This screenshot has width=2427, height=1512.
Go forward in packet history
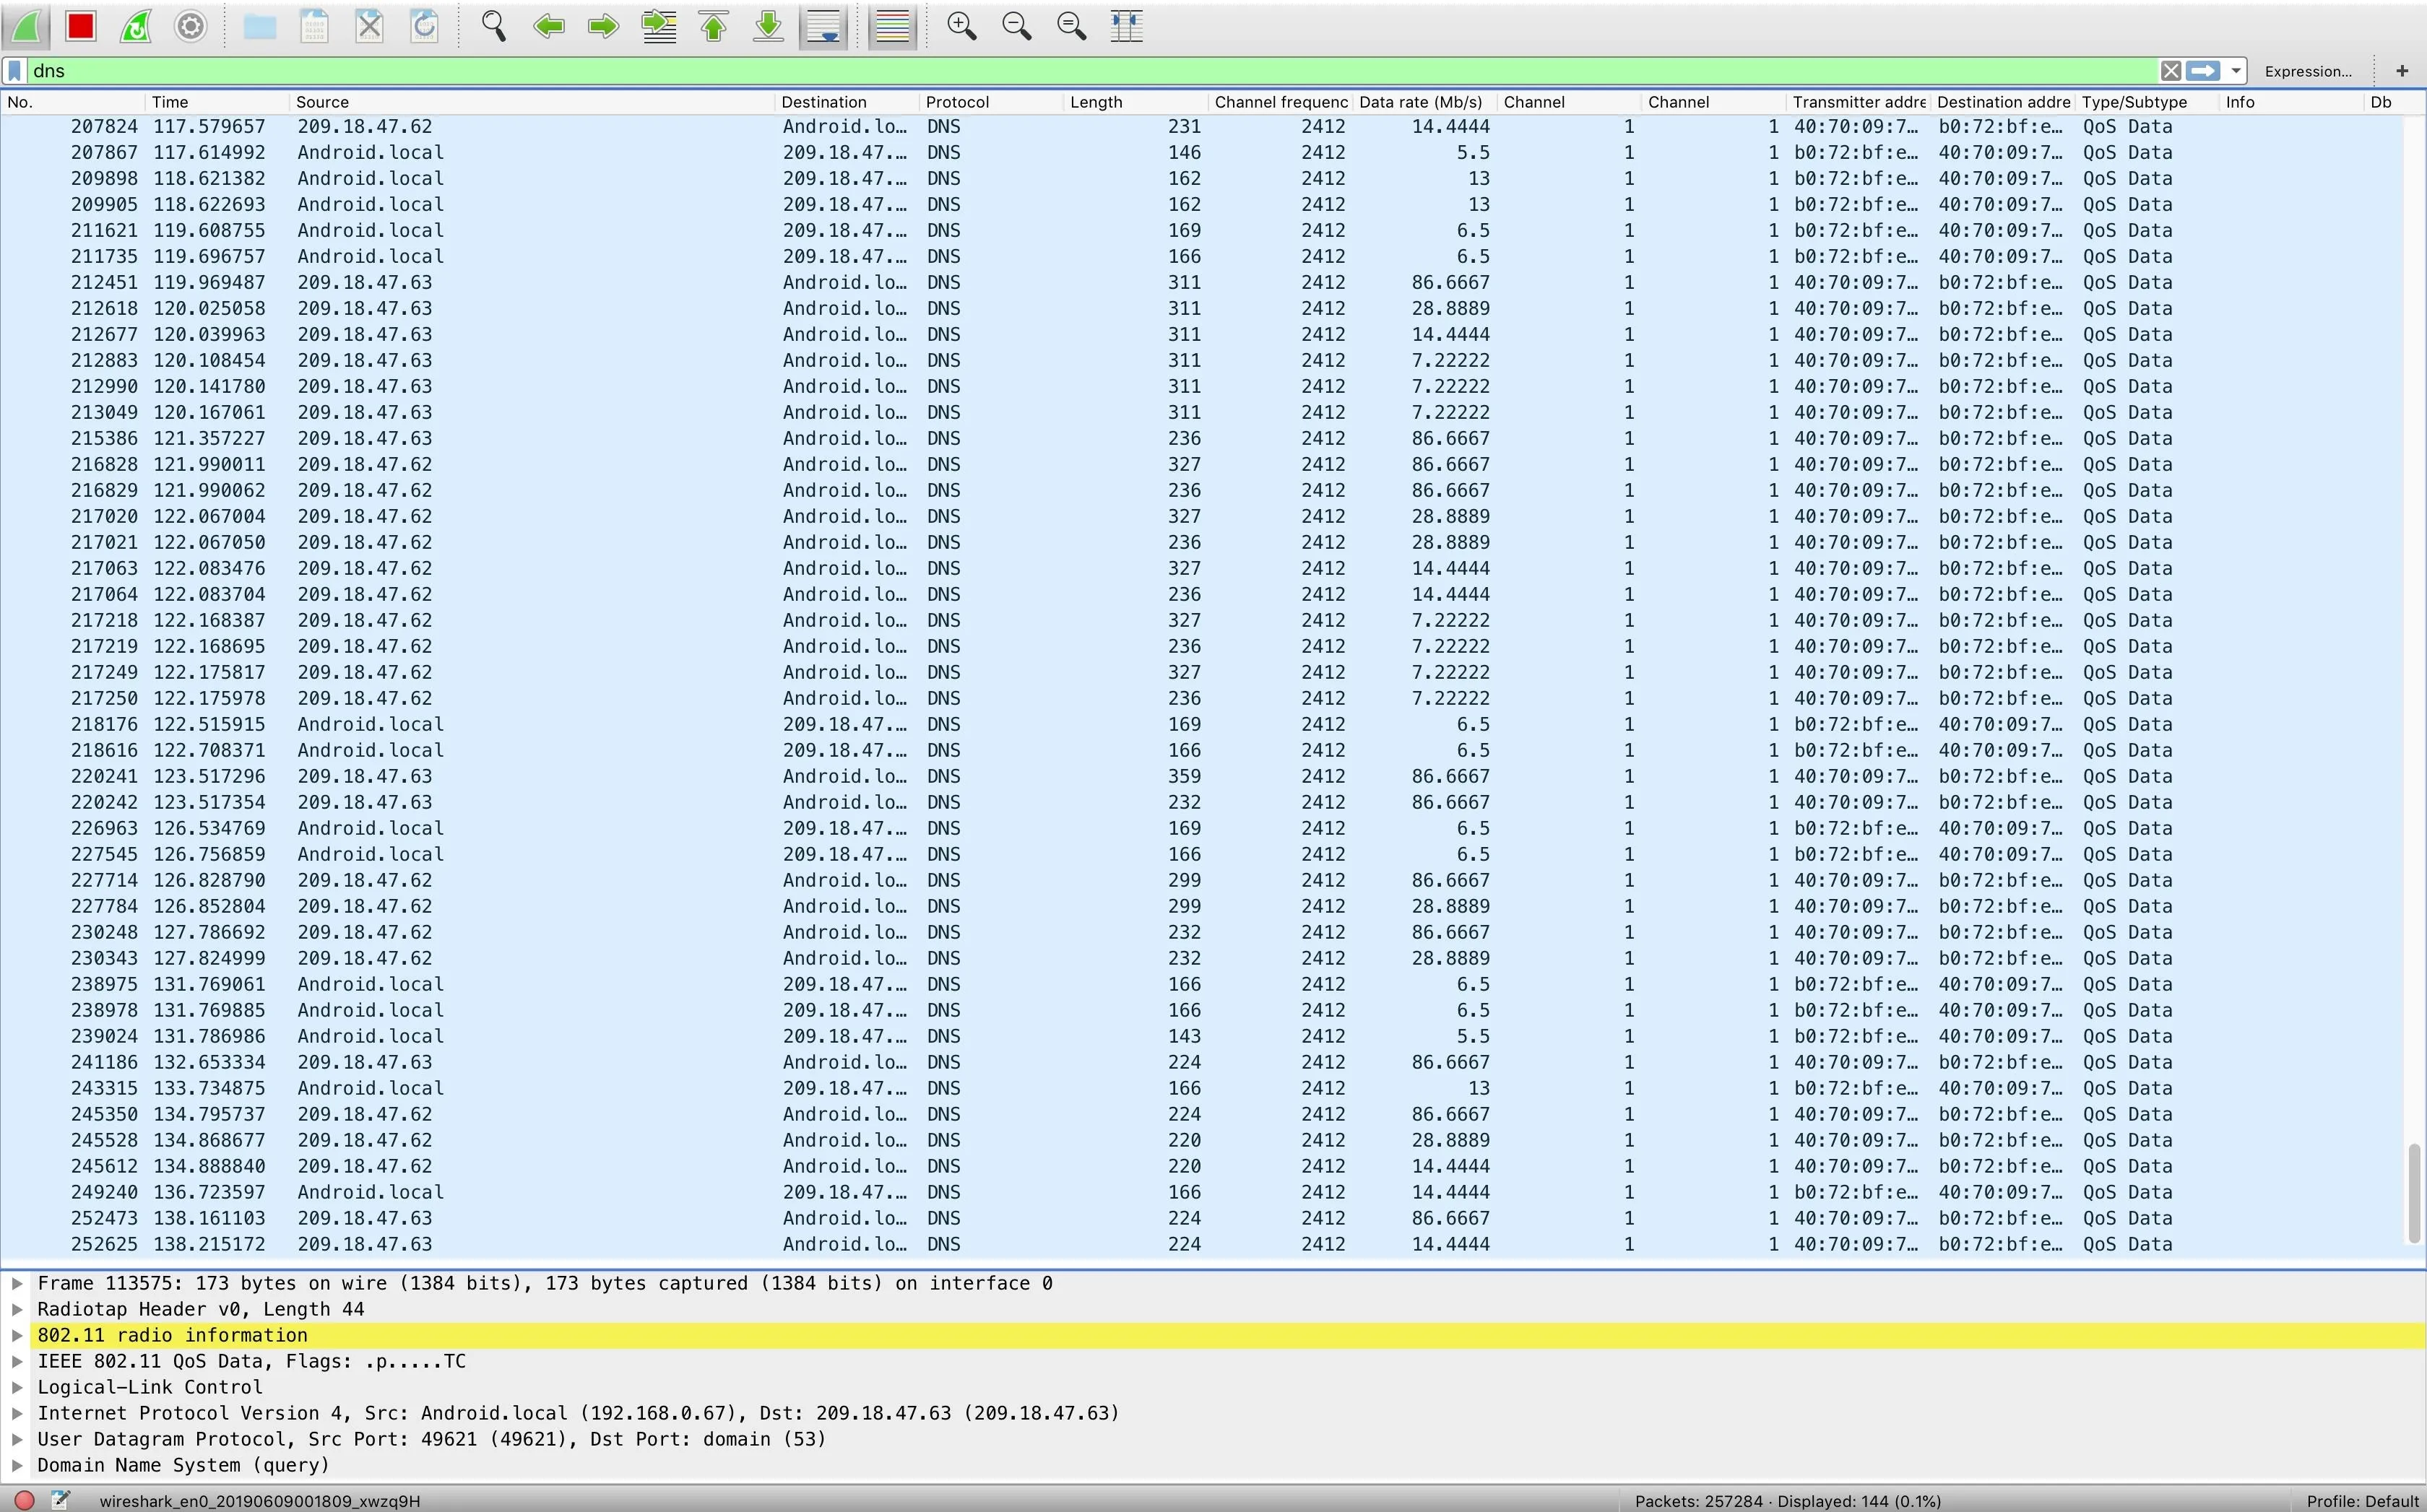603,26
